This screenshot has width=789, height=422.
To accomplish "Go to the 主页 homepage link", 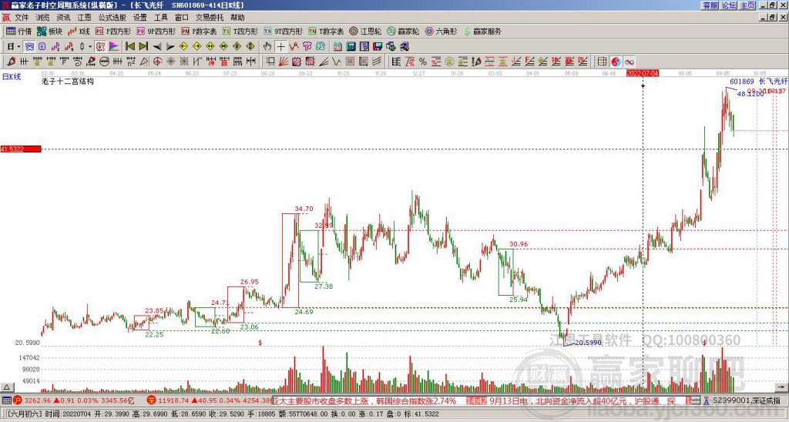I will click(x=747, y=5).
